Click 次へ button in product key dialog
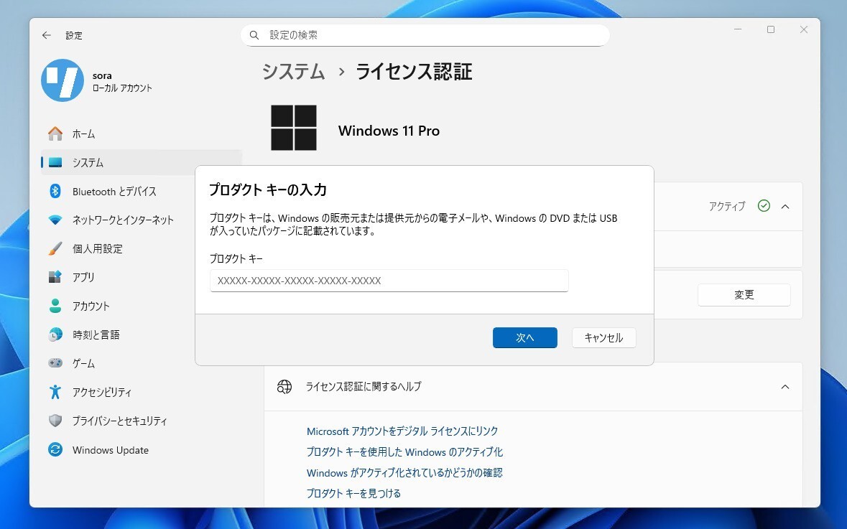Image resolution: width=847 pixels, height=529 pixels. coord(524,337)
